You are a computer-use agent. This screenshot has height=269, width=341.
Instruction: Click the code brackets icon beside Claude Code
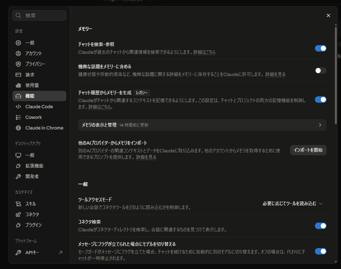click(x=18, y=107)
